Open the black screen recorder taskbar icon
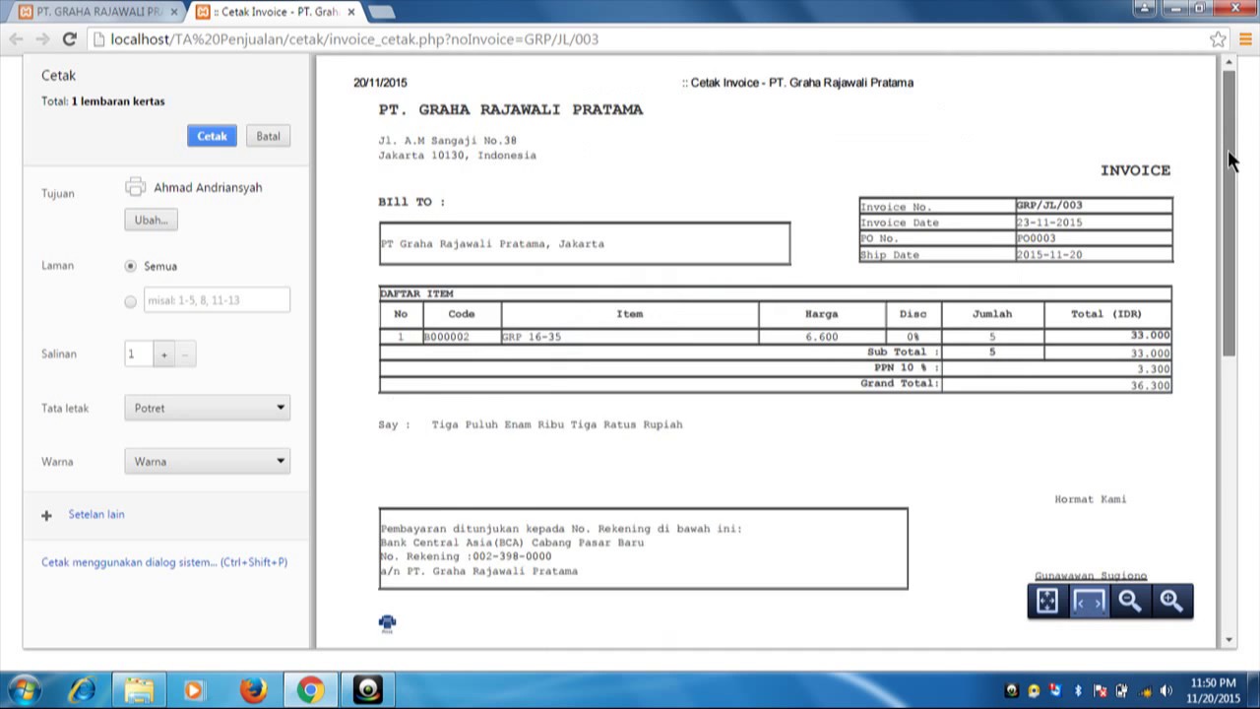1260x709 pixels. pyautogui.click(x=368, y=690)
